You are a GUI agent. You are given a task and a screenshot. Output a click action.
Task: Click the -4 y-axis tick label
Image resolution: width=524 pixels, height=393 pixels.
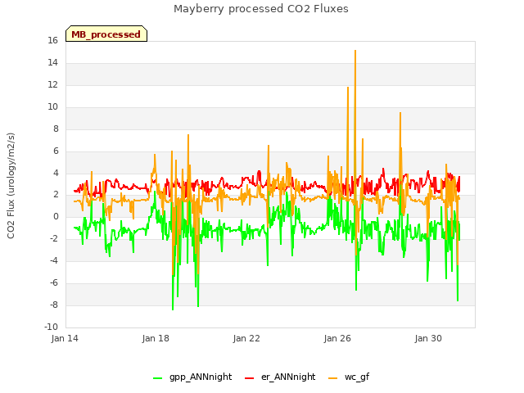(54, 261)
